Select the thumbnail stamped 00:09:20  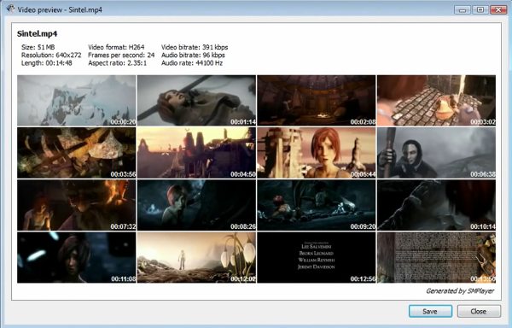pyautogui.click(x=317, y=205)
